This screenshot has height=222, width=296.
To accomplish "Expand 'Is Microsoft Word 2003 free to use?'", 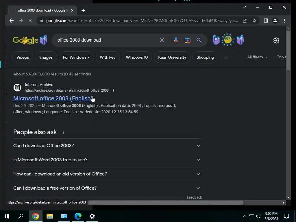I will [x=107, y=160].
